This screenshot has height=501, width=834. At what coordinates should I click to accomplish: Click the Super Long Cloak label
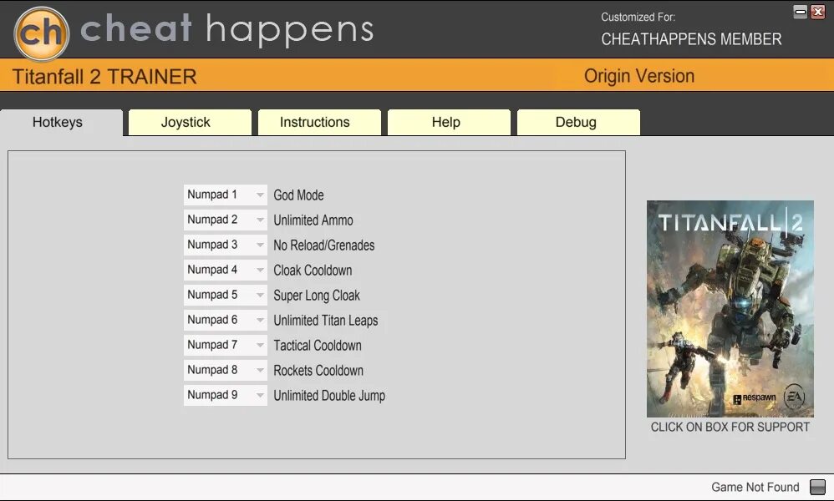[x=317, y=296]
